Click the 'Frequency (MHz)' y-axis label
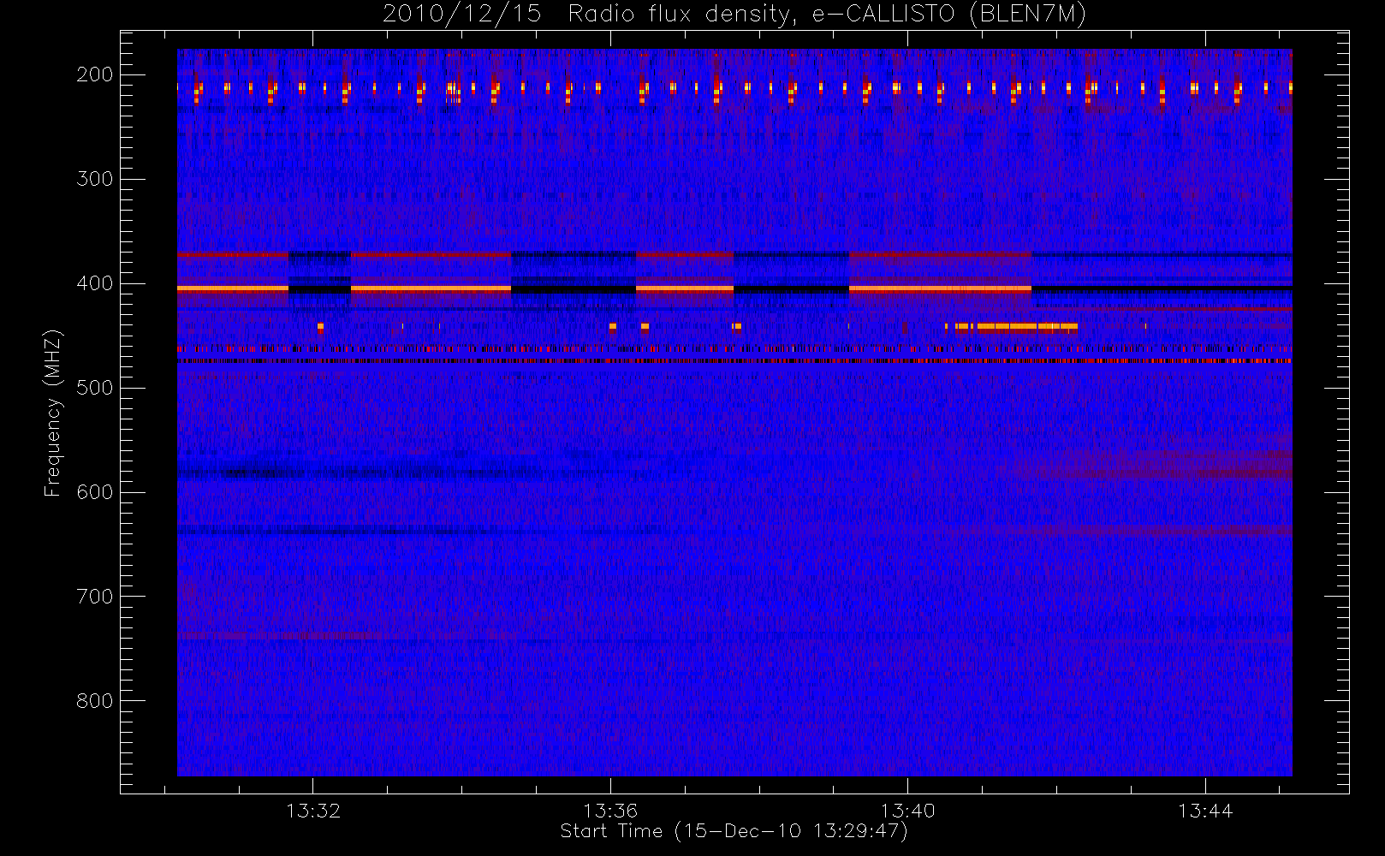Screen dimensions: 1385x856 (53, 413)
